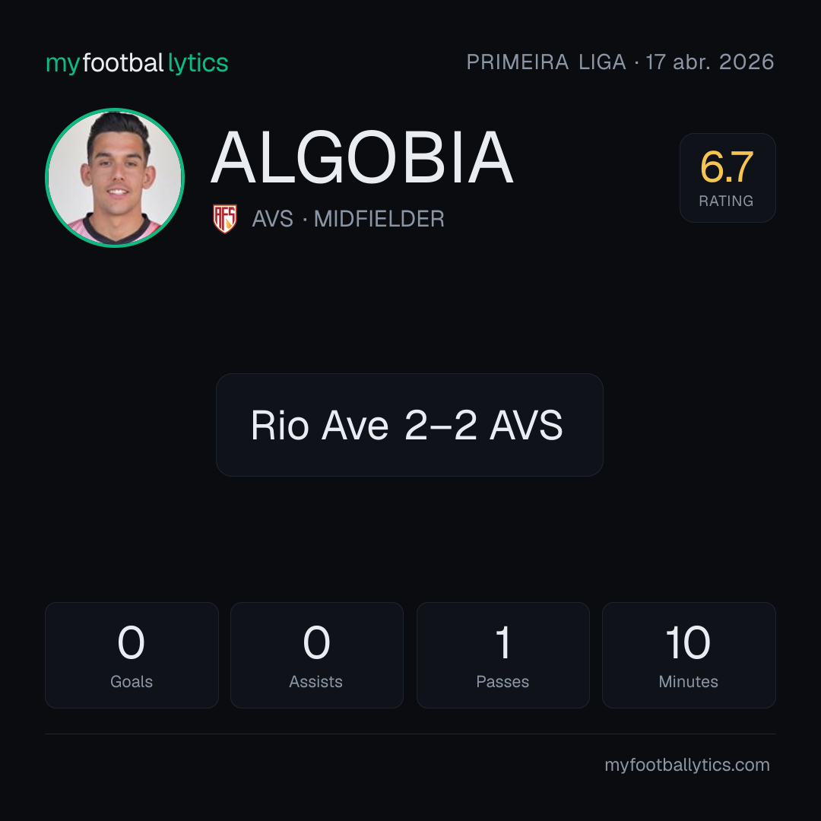Click the 10 minutes value
The width and height of the screenshot is (821, 821).
688,642
